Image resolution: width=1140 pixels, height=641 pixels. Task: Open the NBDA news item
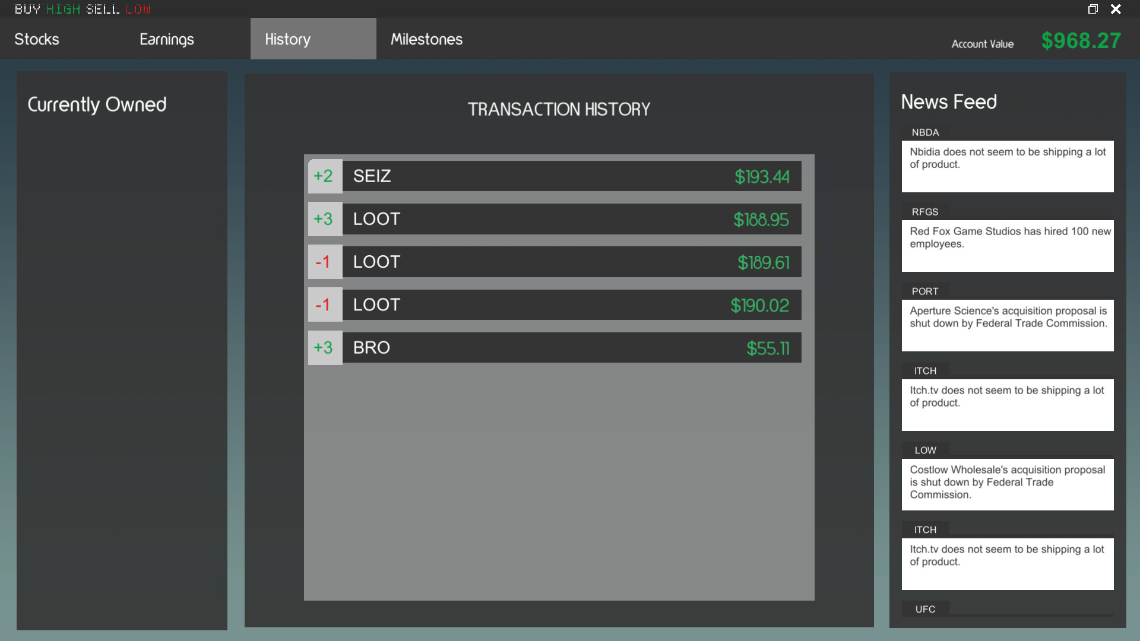(x=1007, y=166)
